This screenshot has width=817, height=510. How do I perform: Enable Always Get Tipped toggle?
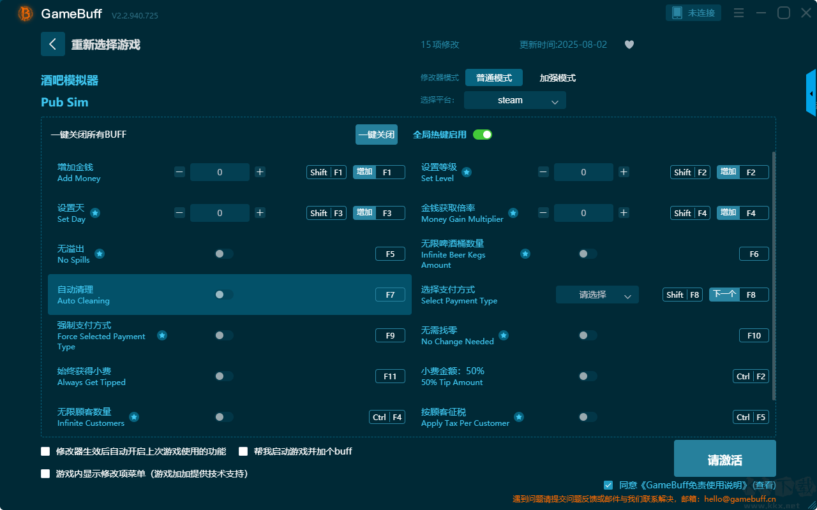[x=224, y=376]
